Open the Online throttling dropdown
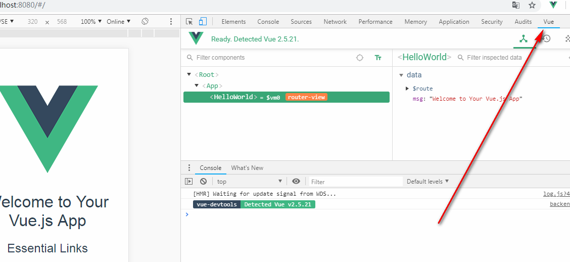The image size is (570, 262). (119, 21)
